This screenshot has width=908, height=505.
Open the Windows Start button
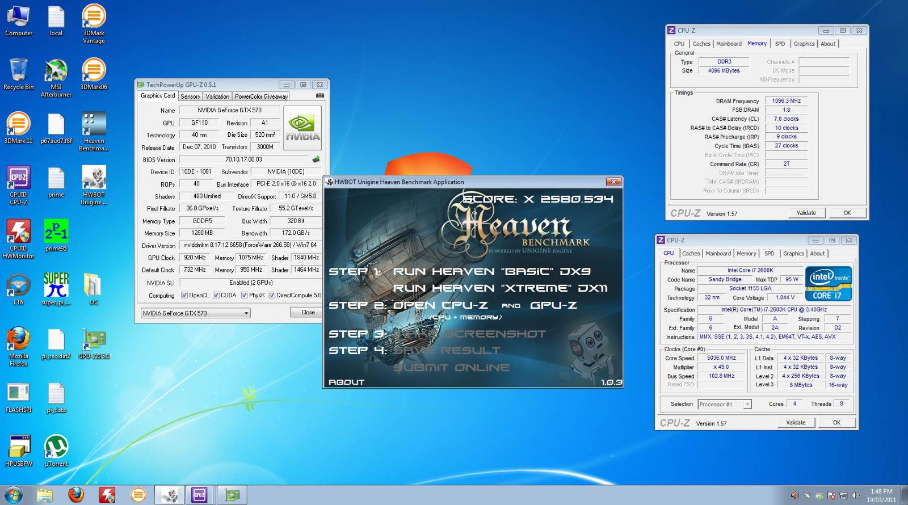tap(13, 495)
